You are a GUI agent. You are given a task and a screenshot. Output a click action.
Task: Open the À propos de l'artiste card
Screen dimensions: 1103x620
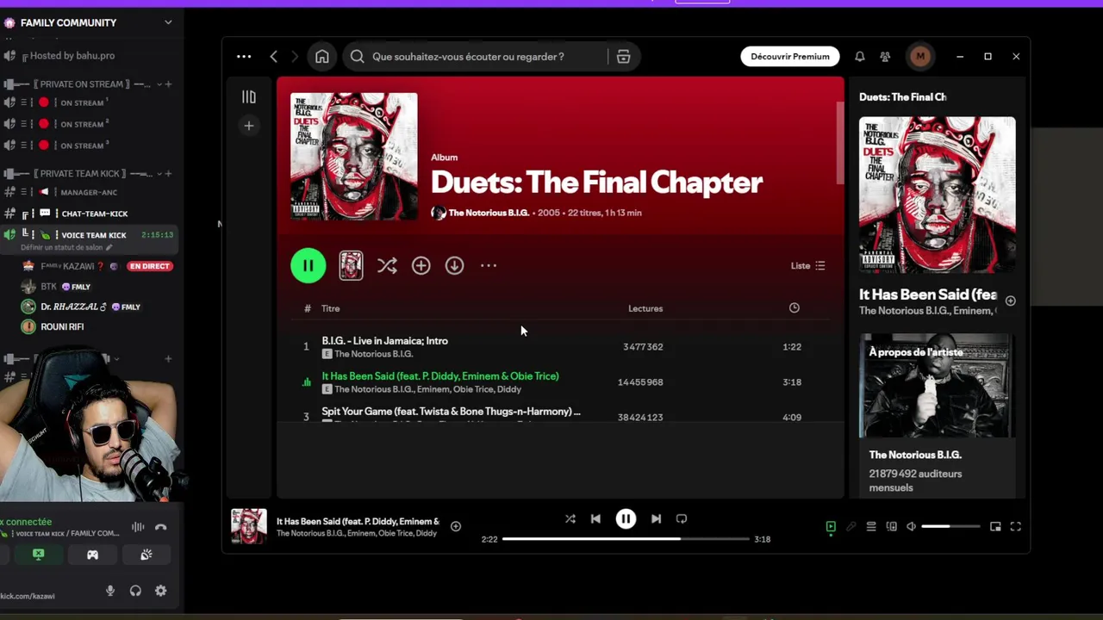[937, 415]
